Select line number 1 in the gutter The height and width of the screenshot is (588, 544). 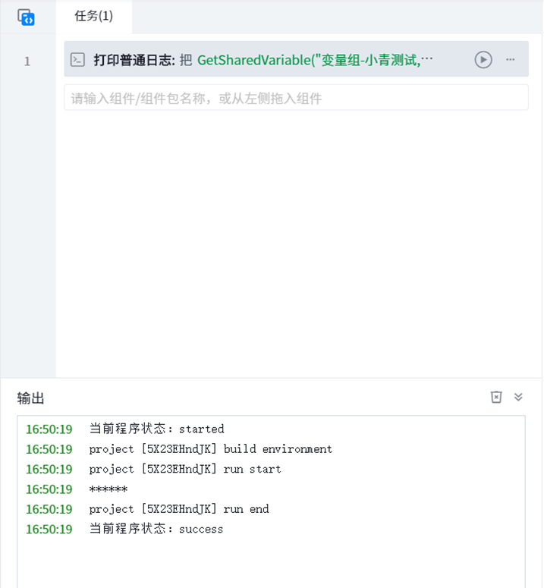coord(27,61)
